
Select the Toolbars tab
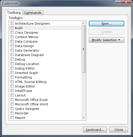pos(14,12)
